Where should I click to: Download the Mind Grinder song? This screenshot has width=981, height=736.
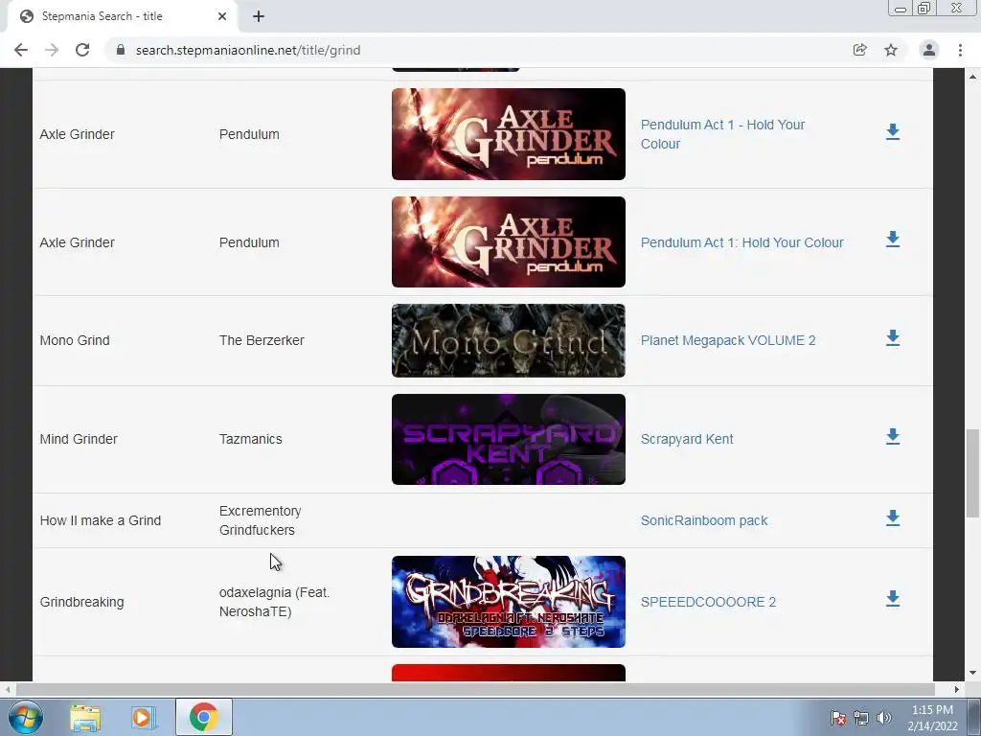tap(893, 437)
